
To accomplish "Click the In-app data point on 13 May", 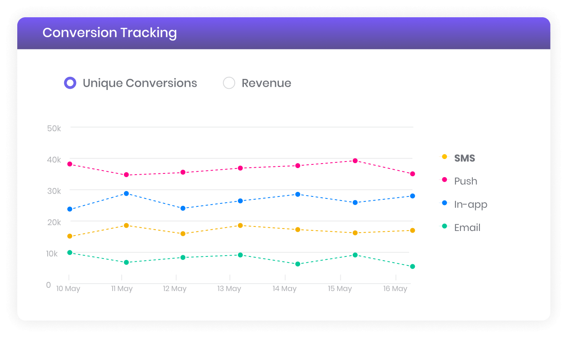I will pos(240,201).
